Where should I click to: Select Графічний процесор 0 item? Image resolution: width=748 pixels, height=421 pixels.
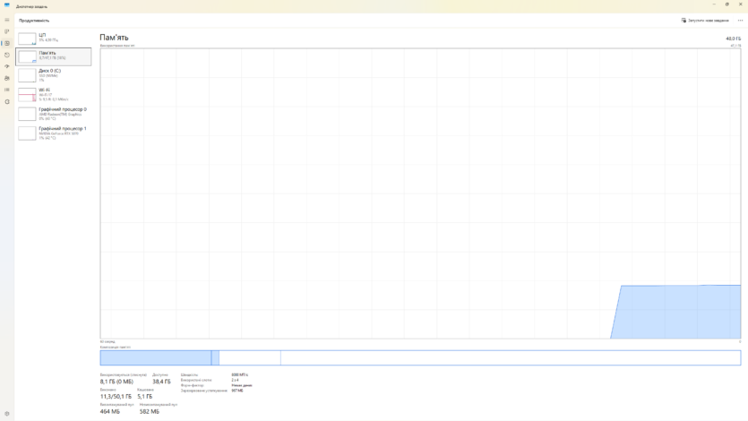coord(54,113)
